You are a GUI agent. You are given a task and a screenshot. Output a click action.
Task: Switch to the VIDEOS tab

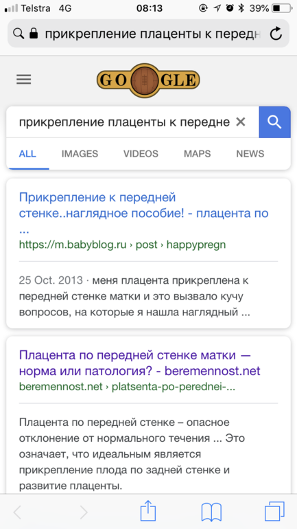tap(141, 154)
